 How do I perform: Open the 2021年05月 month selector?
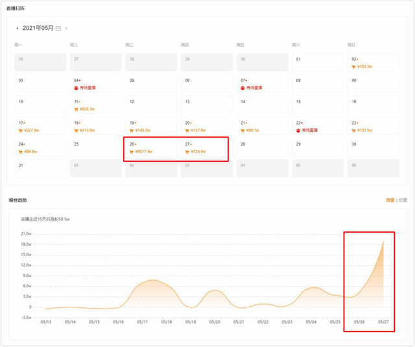[x=38, y=29]
